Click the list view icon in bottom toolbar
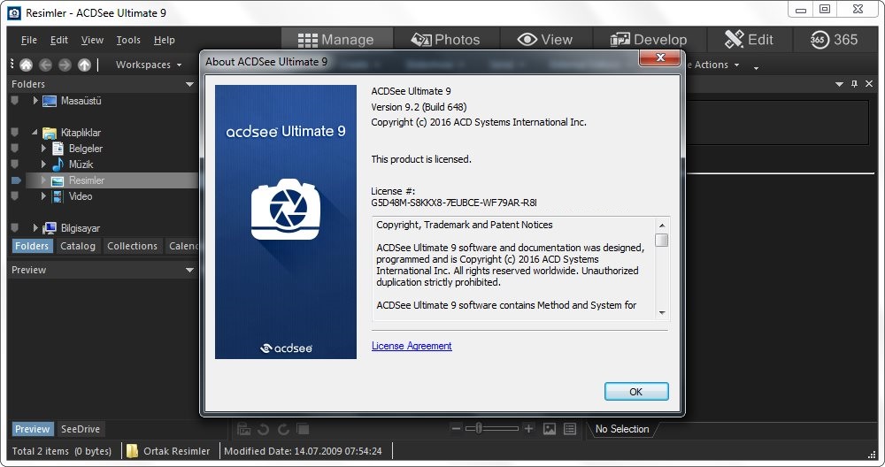Image resolution: width=885 pixels, height=467 pixels. [x=570, y=429]
